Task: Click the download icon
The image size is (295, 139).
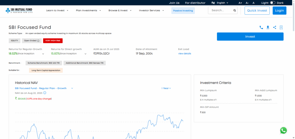Action: (268, 28)
